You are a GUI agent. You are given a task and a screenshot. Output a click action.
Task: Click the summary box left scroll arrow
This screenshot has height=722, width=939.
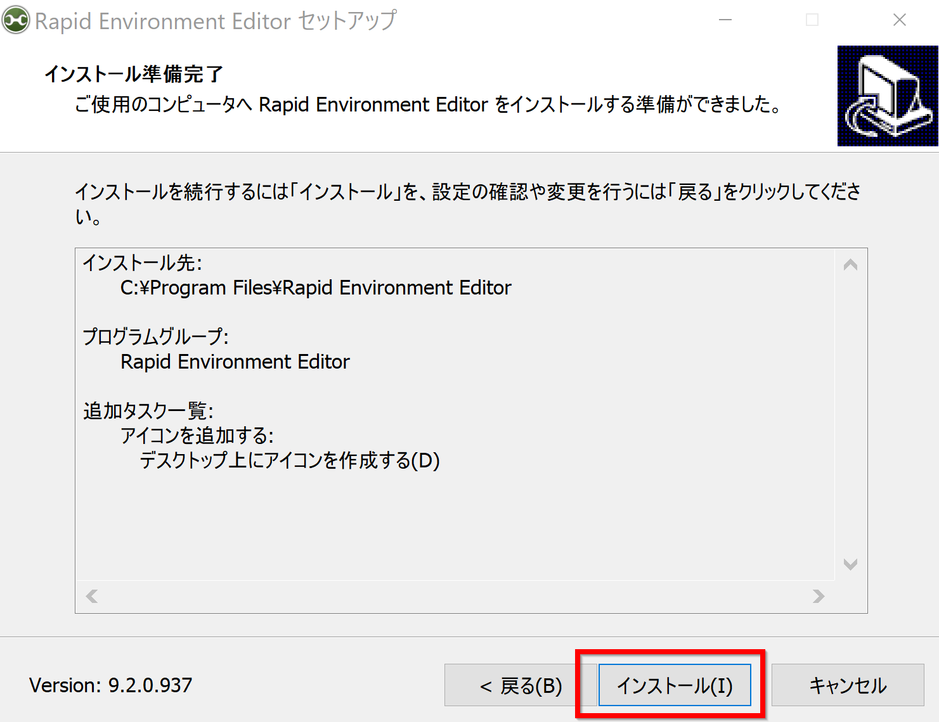pyautogui.click(x=92, y=596)
